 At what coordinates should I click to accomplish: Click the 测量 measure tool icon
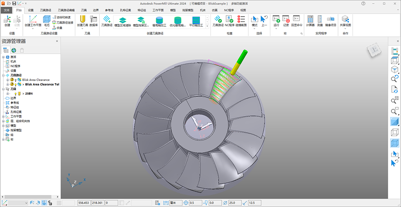320,20
